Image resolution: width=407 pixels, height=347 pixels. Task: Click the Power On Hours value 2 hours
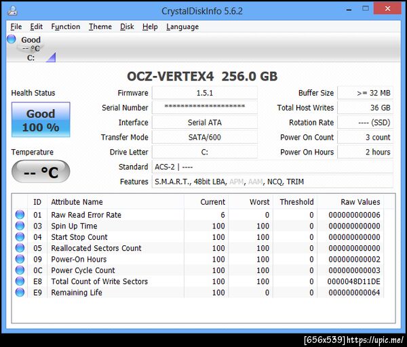[365, 152]
